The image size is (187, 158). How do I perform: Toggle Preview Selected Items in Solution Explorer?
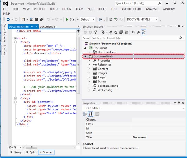[144, 32]
